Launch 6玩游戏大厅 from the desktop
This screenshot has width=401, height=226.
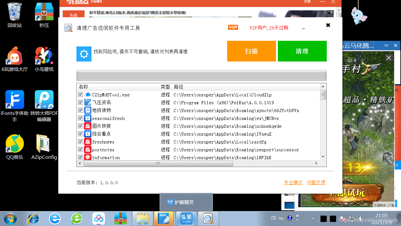click(x=15, y=59)
